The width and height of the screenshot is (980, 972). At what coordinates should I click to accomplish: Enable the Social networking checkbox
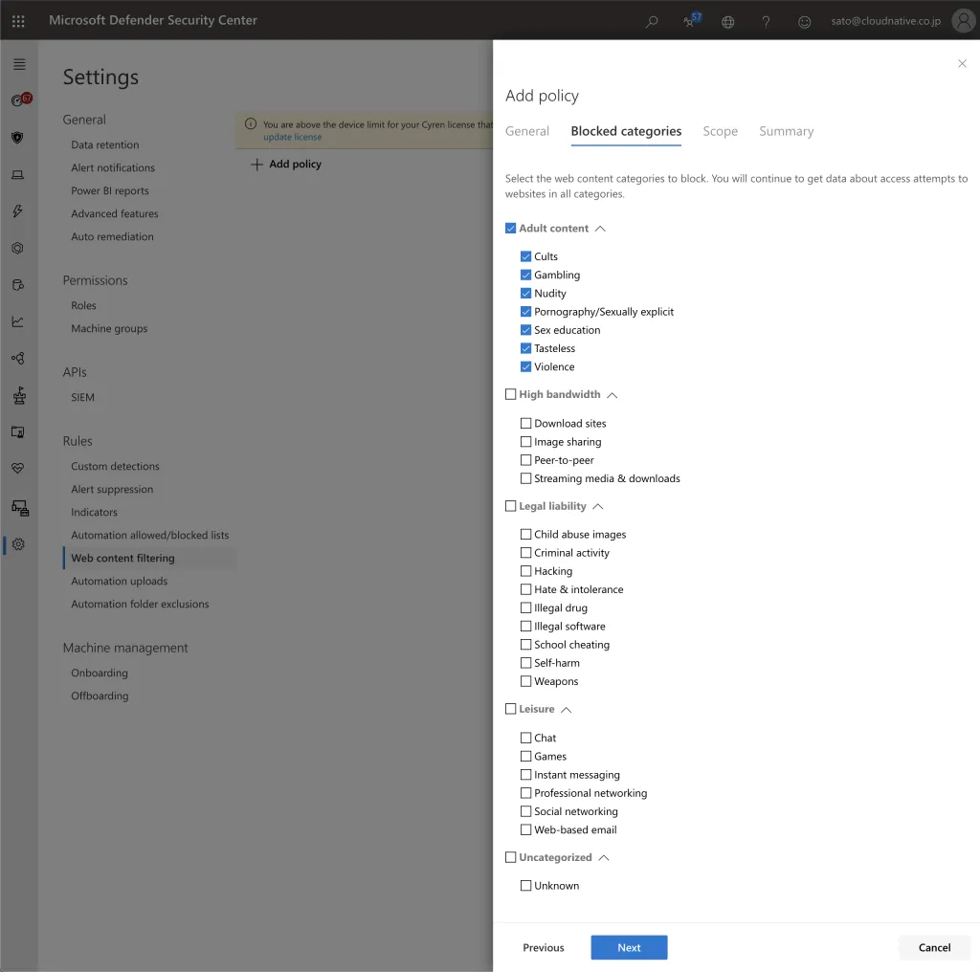click(525, 811)
